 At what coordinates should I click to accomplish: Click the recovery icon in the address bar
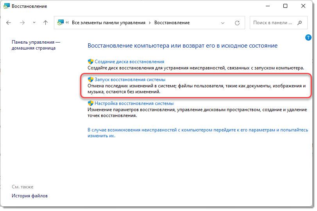(60, 23)
